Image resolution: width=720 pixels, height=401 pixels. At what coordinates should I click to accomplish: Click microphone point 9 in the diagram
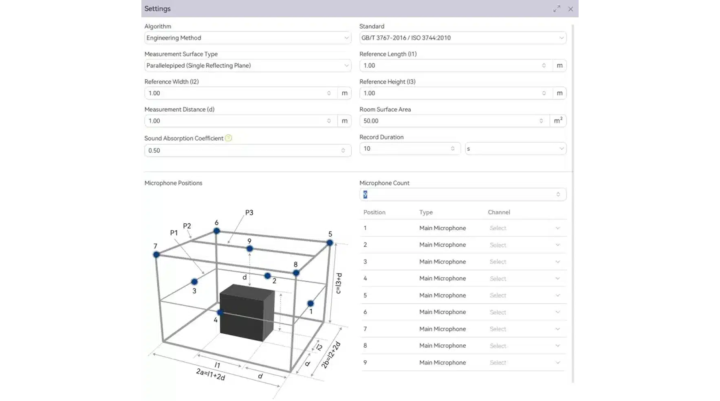[x=250, y=249]
